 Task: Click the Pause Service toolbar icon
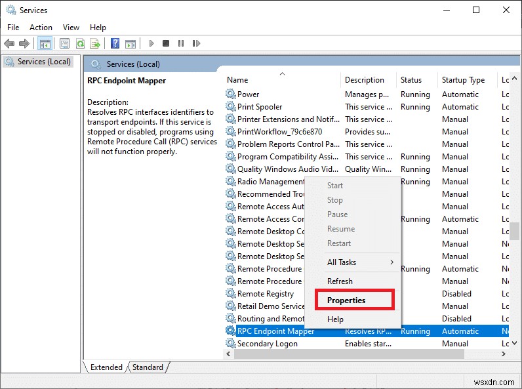181,43
